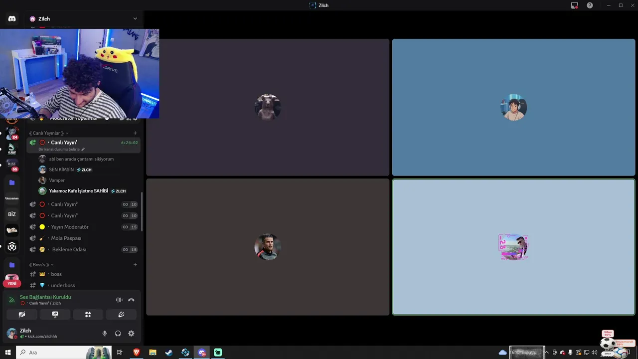This screenshot has width=638, height=359.
Task: Open the Rise server with 55 badge
Action: point(12,165)
